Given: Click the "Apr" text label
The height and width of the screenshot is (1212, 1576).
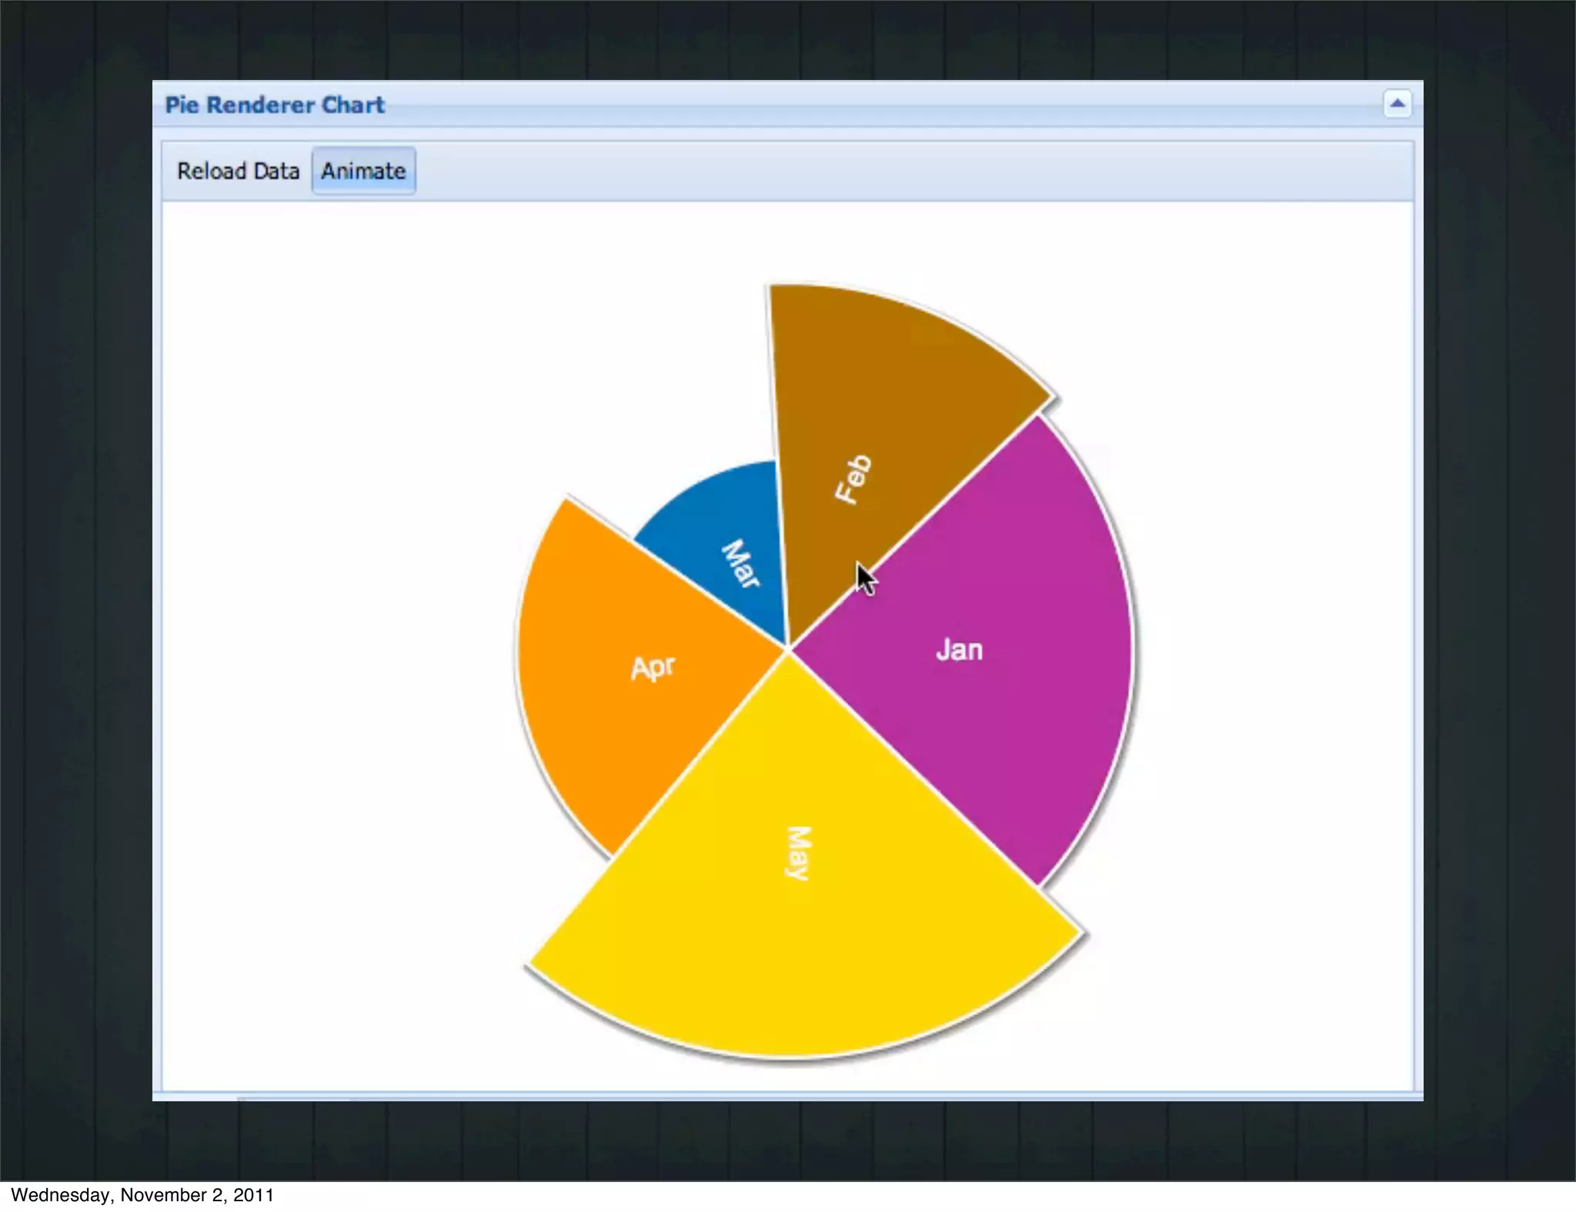Looking at the screenshot, I should click(x=653, y=667).
